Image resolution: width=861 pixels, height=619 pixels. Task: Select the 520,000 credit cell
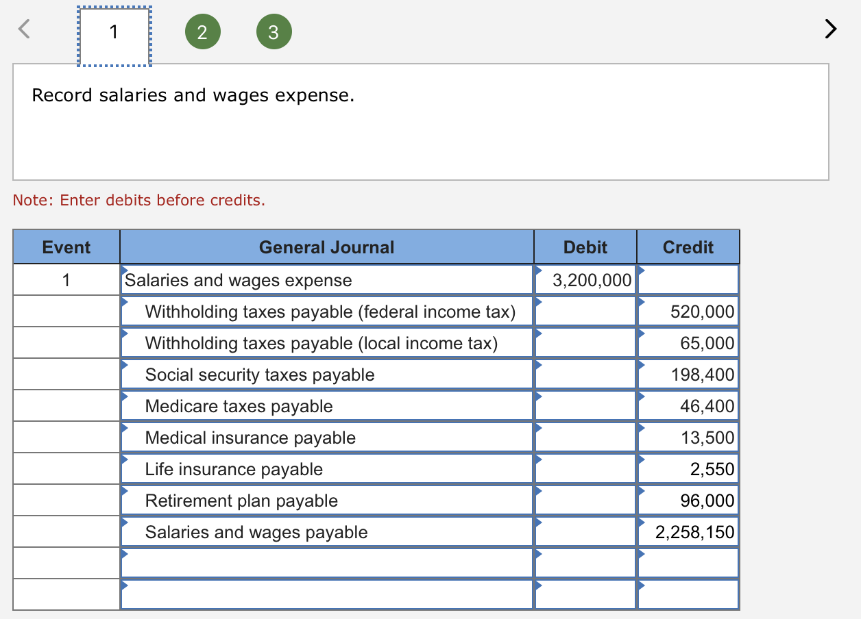688,312
